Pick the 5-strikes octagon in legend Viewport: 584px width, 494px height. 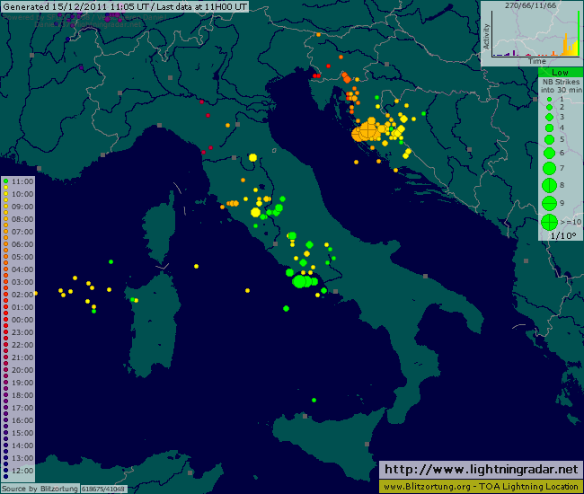pyautogui.click(x=549, y=139)
